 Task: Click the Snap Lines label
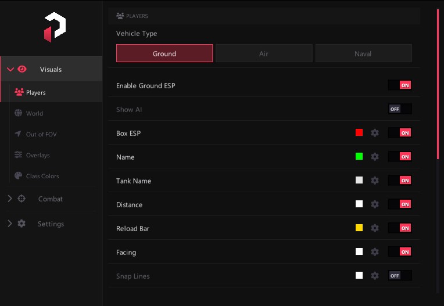click(133, 276)
